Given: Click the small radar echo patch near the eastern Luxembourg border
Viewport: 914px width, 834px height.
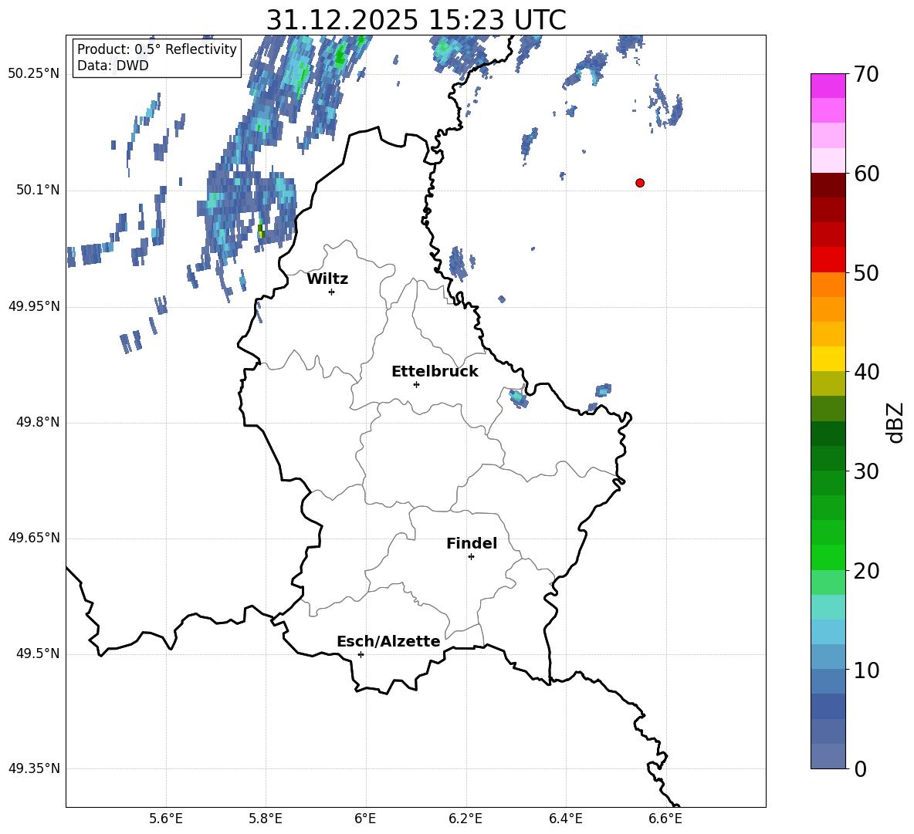Looking at the screenshot, I should (518, 399).
